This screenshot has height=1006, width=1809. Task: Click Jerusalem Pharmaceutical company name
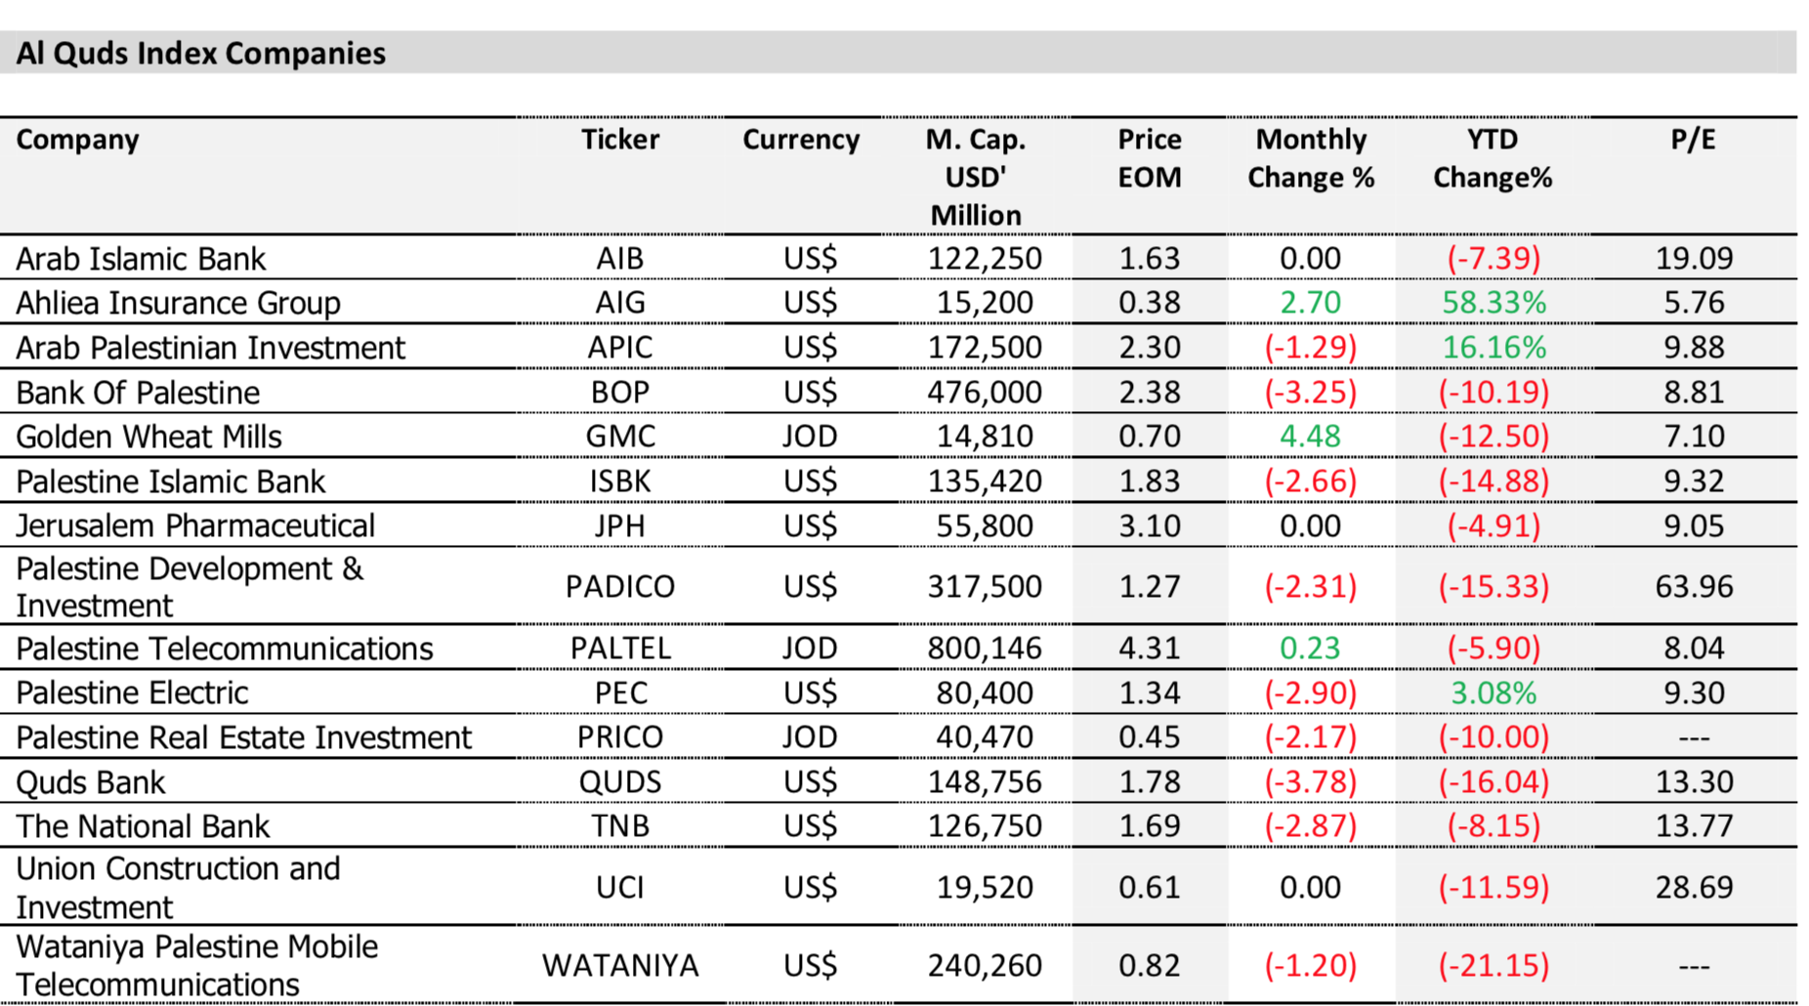195,526
